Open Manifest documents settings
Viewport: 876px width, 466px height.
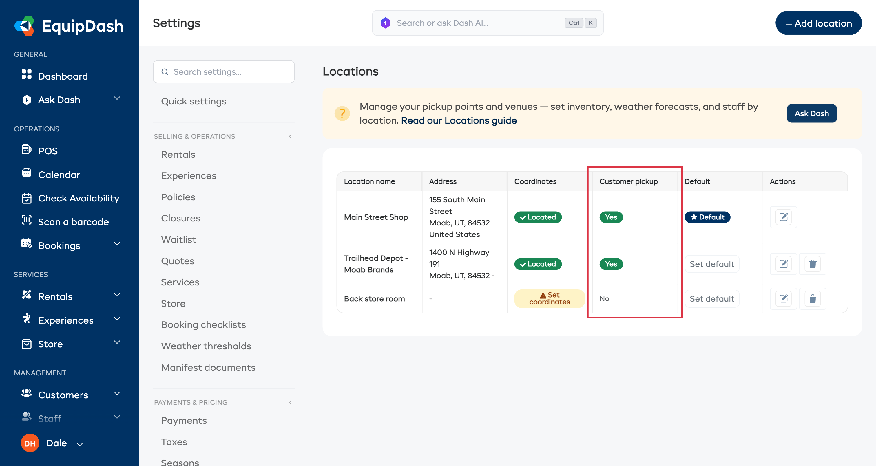[x=208, y=367]
